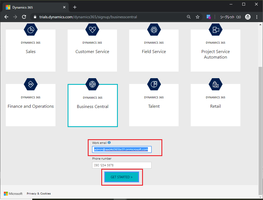This screenshot has height=200, width=263.
Task: Select the Retail product card
Action: (216, 105)
